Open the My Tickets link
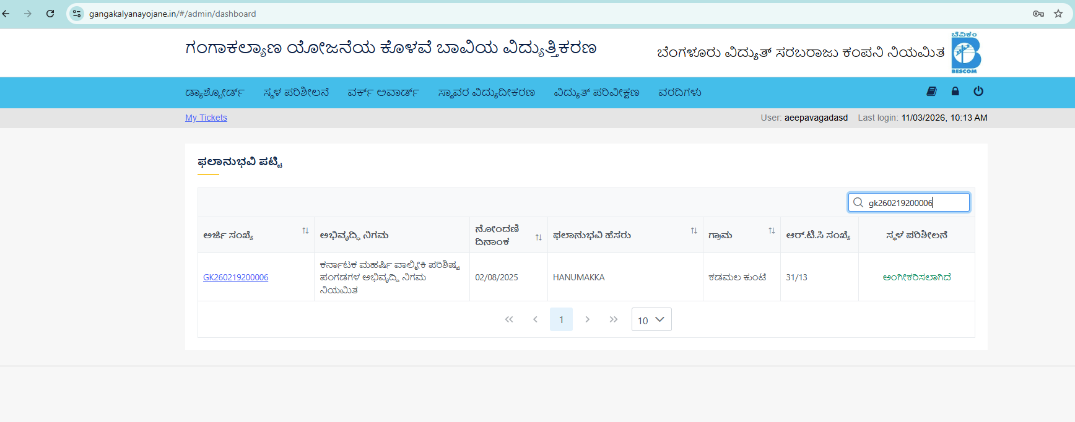 click(x=206, y=118)
